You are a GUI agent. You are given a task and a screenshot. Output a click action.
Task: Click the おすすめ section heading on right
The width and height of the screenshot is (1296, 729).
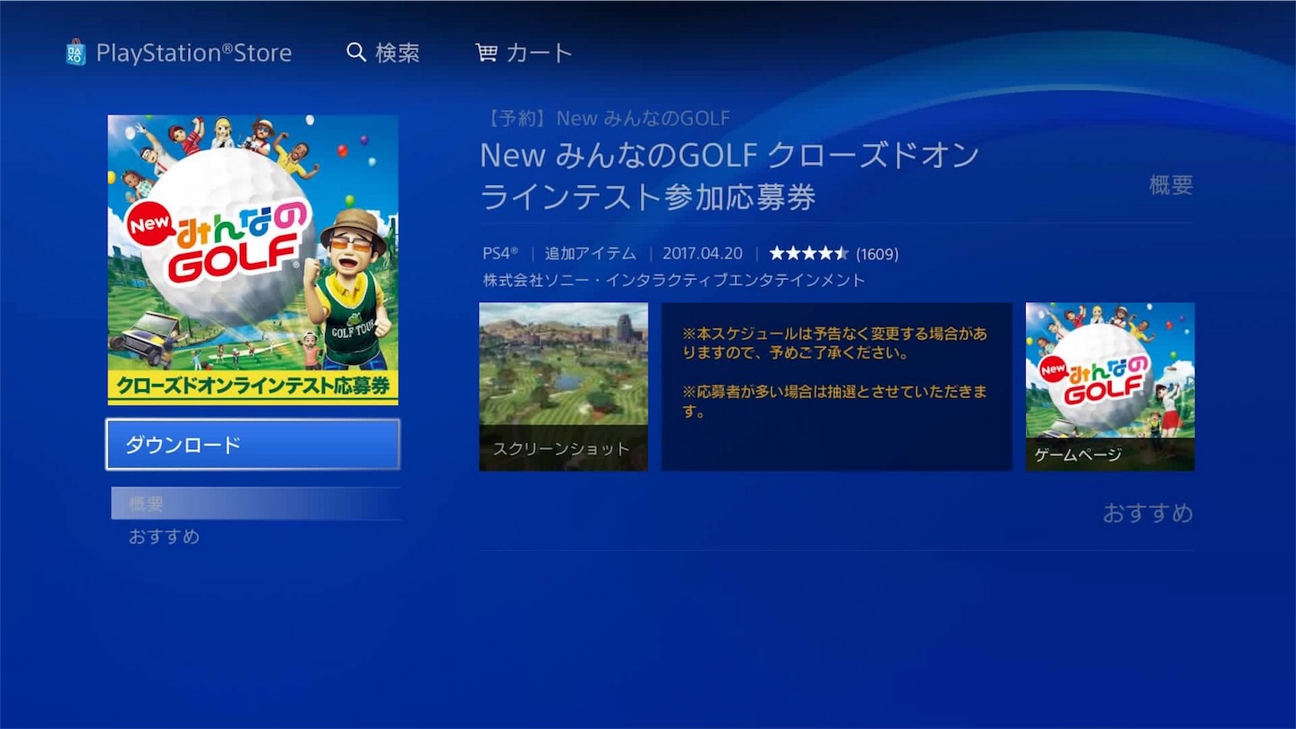coord(1148,513)
